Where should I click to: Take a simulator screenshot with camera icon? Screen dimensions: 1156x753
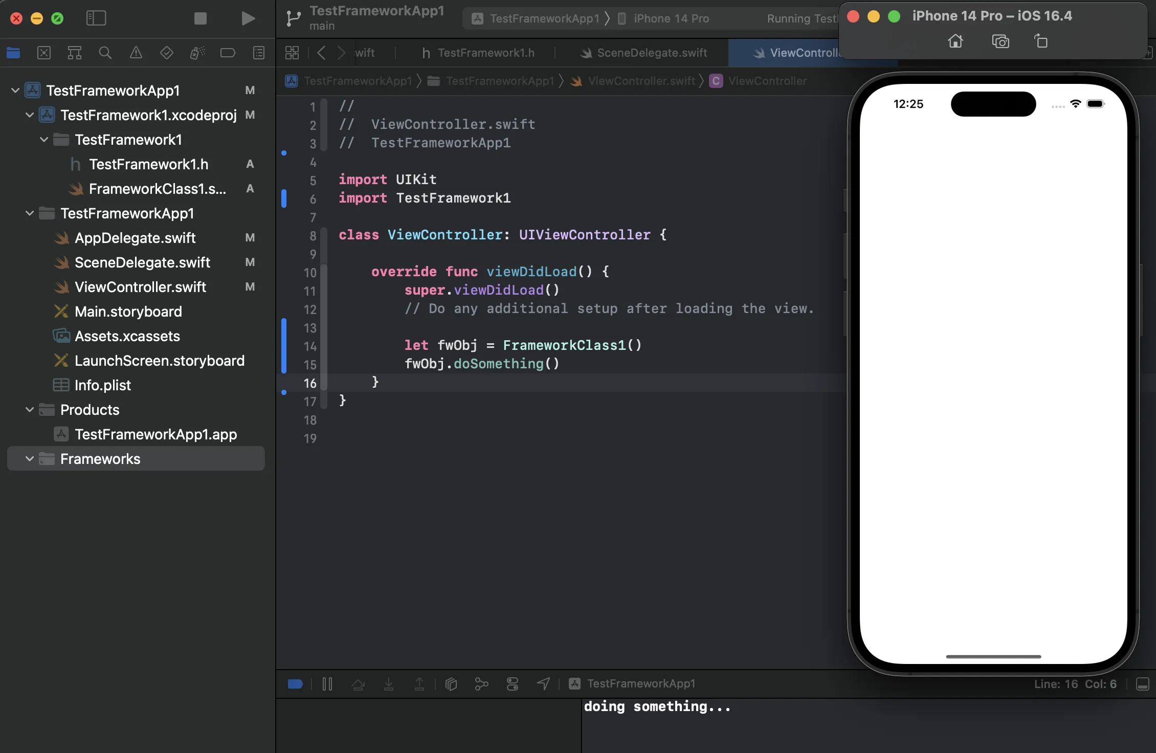tap(1000, 41)
